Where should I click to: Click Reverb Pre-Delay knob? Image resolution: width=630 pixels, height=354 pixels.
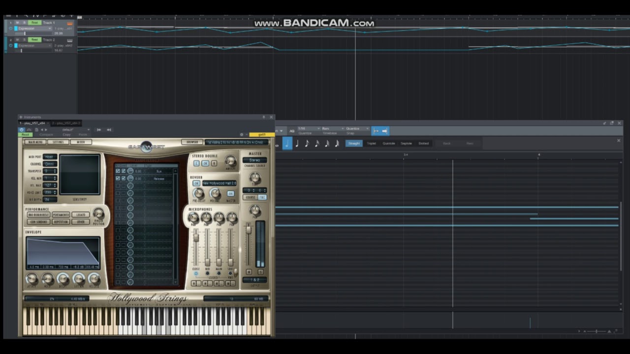tap(198, 193)
